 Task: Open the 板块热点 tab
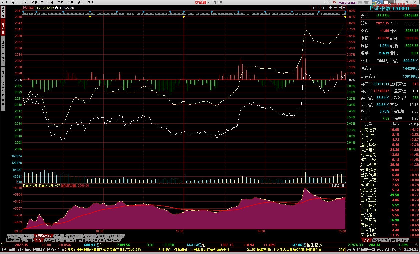point(113,240)
